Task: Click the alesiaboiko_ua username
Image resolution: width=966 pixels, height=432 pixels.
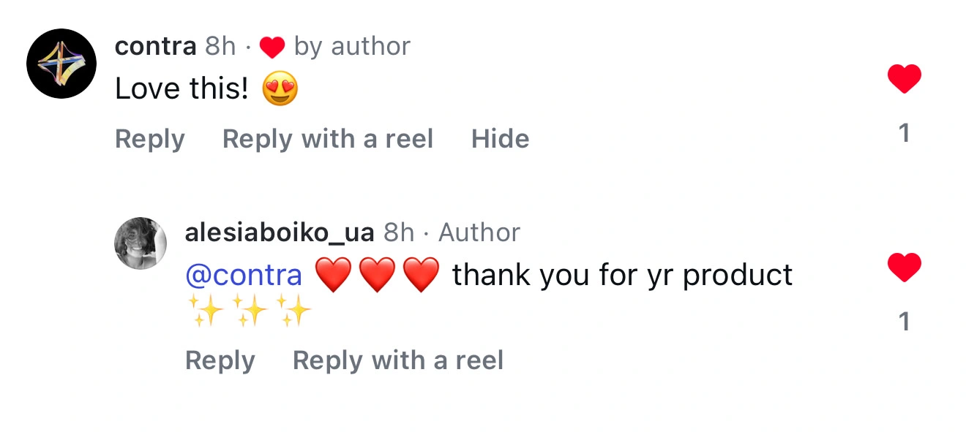Action: coord(280,233)
